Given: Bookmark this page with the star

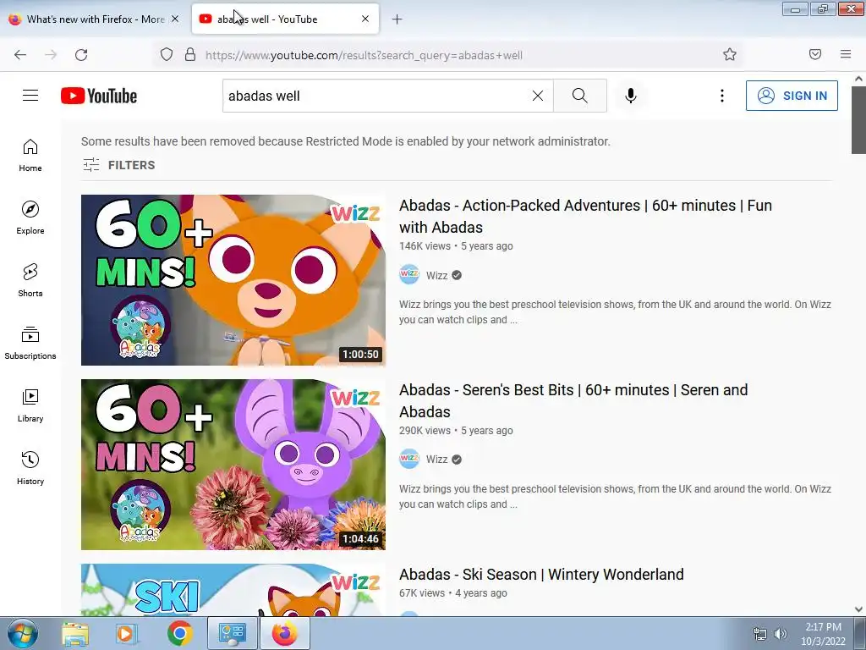Looking at the screenshot, I should (730, 54).
